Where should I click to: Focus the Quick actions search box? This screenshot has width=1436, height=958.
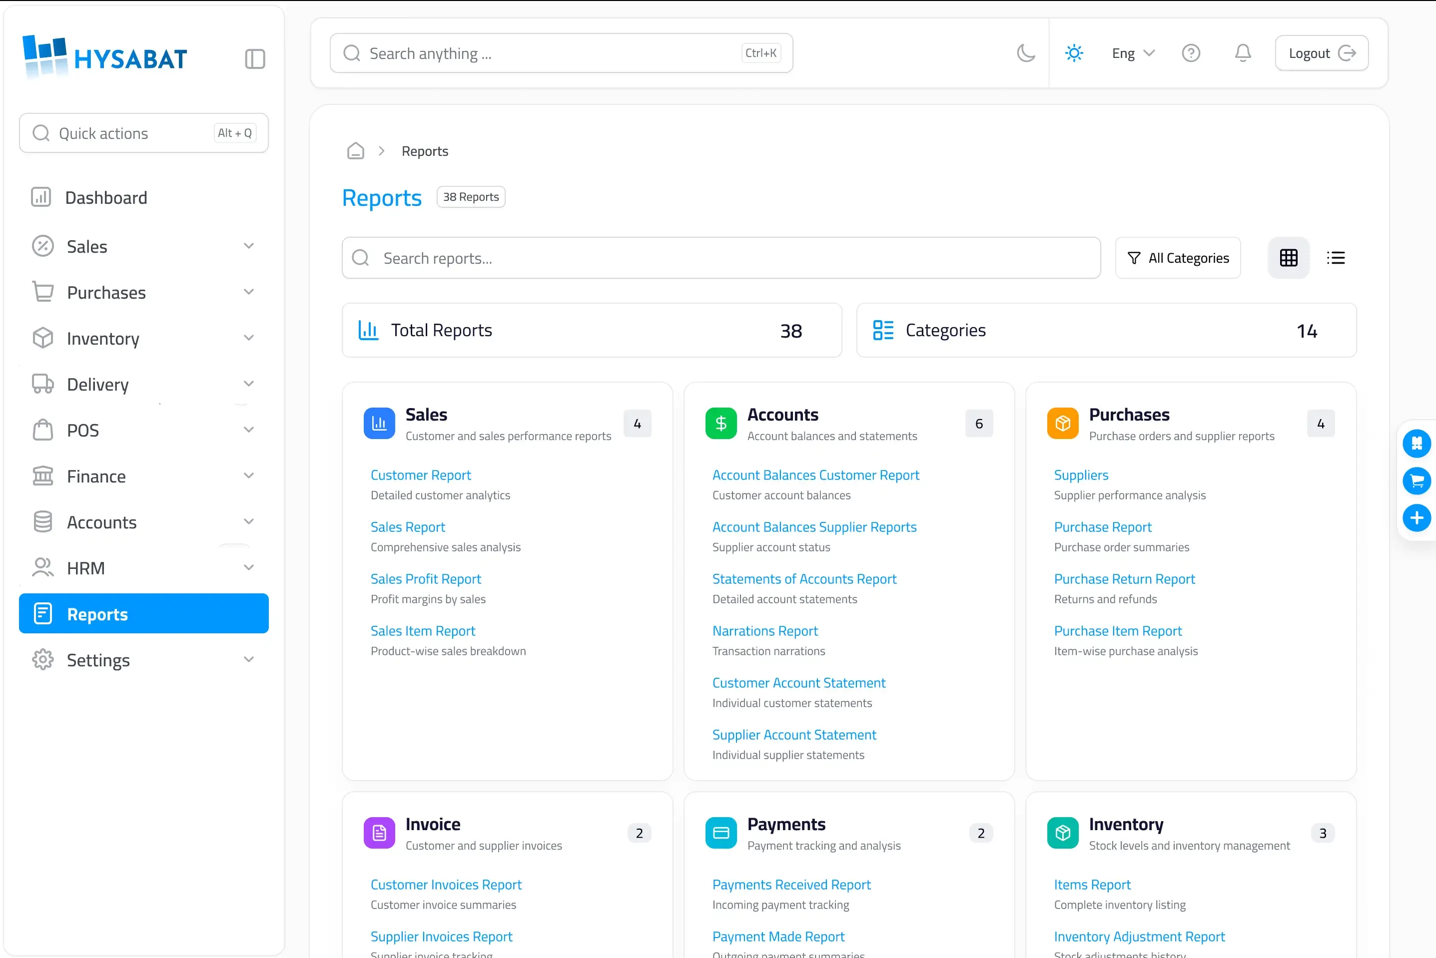pos(143,133)
